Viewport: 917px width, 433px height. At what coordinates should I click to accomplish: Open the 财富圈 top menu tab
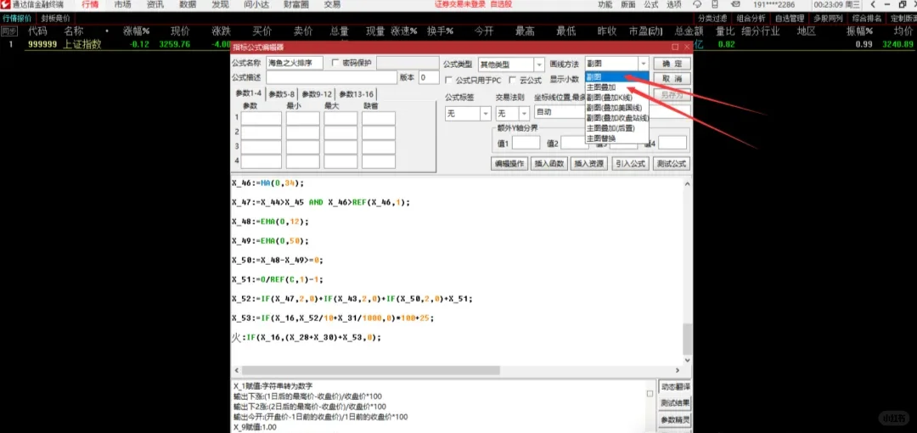click(295, 5)
